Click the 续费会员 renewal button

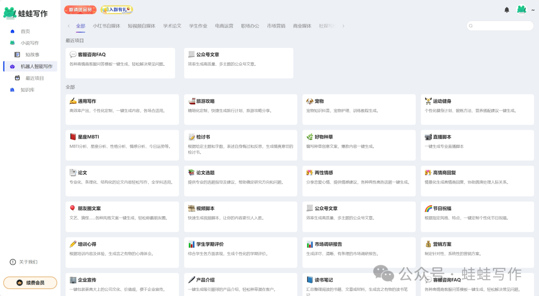(x=30, y=282)
